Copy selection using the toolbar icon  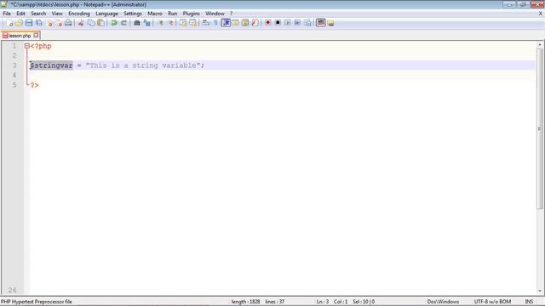(91, 23)
